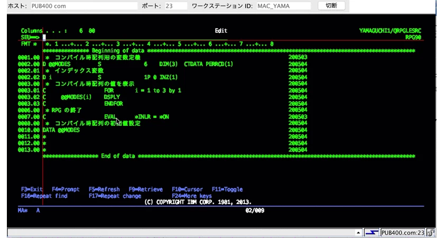Screen dimensions: 444x238
Task: Click sequence number 0002.01
Action: pyautogui.click(x=29, y=70)
